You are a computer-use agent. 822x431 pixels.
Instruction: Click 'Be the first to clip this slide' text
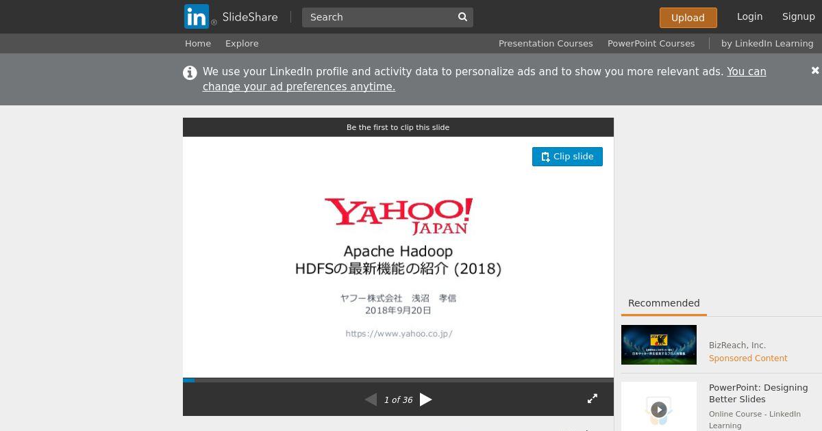pos(398,127)
